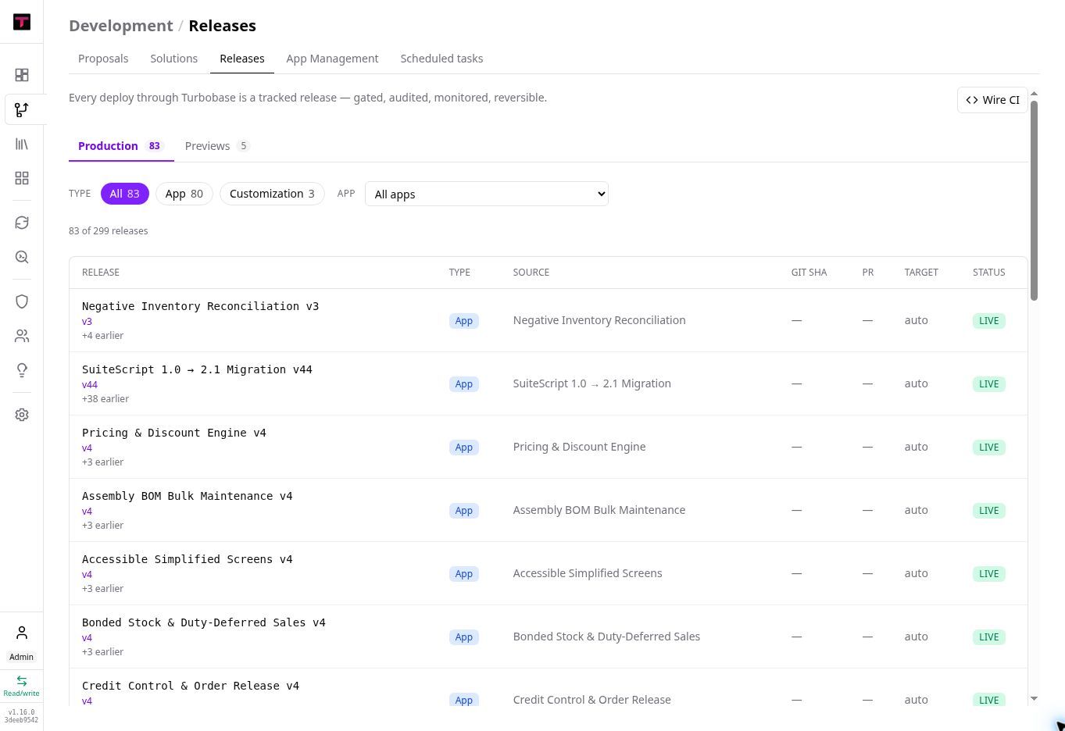This screenshot has height=731, width=1065.
Task: Click source Accessible Simplified Screens
Action: 588,573
